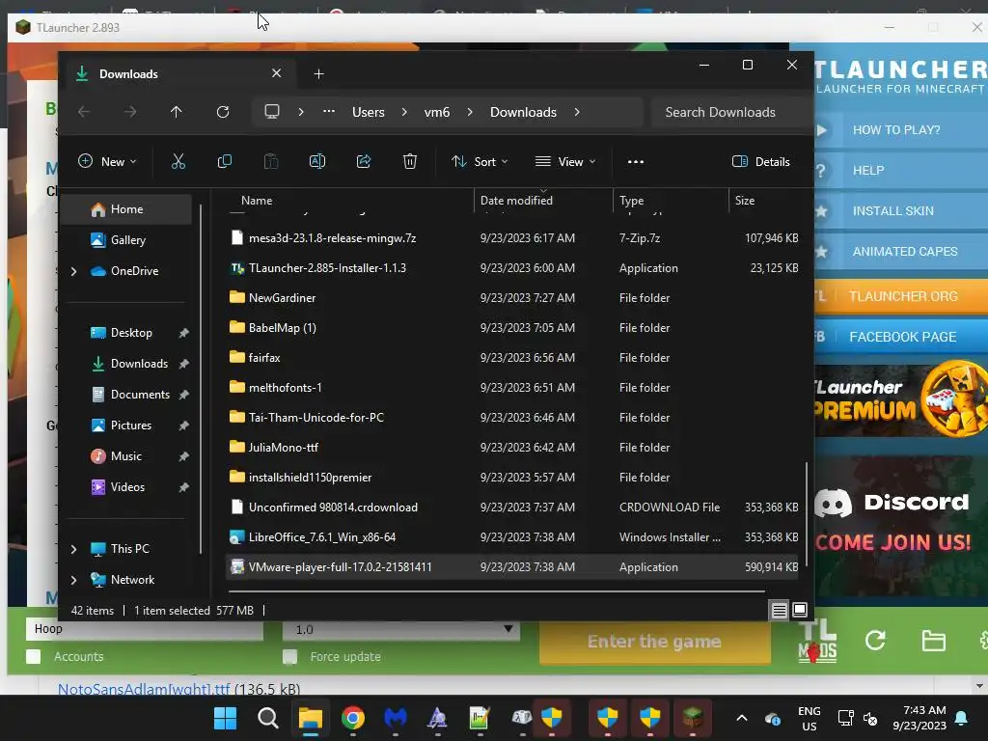Select the JuliaMono-ttf folder
This screenshot has height=741, width=988.
(x=513, y=448)
